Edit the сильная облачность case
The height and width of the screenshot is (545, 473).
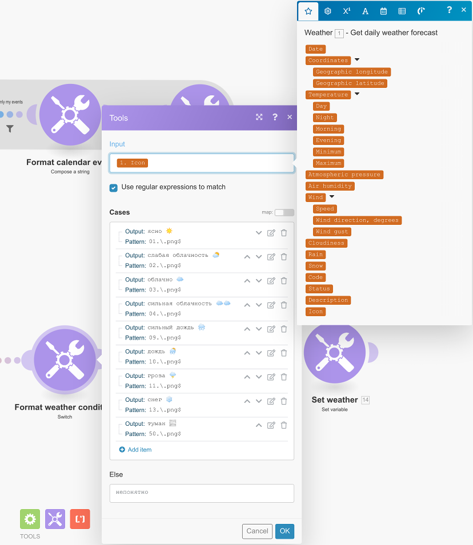(x=271, y=305)
